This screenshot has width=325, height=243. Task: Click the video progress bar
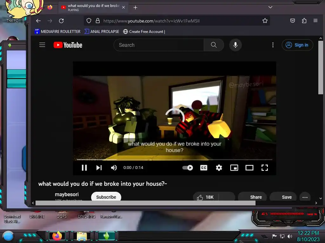174,159
